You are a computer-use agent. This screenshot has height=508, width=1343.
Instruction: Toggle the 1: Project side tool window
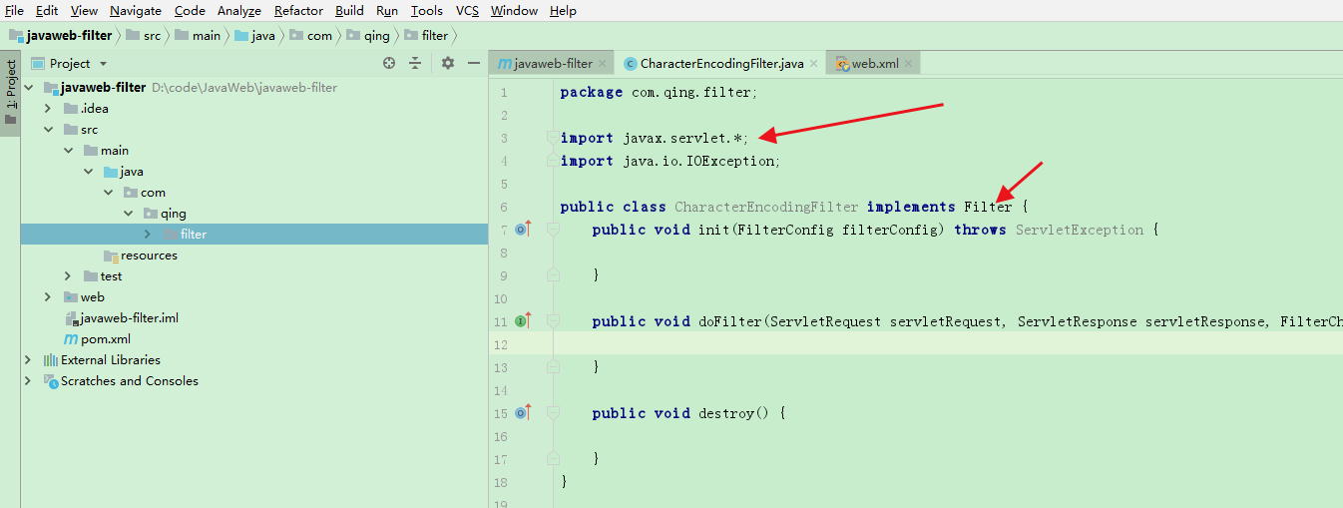10,92
